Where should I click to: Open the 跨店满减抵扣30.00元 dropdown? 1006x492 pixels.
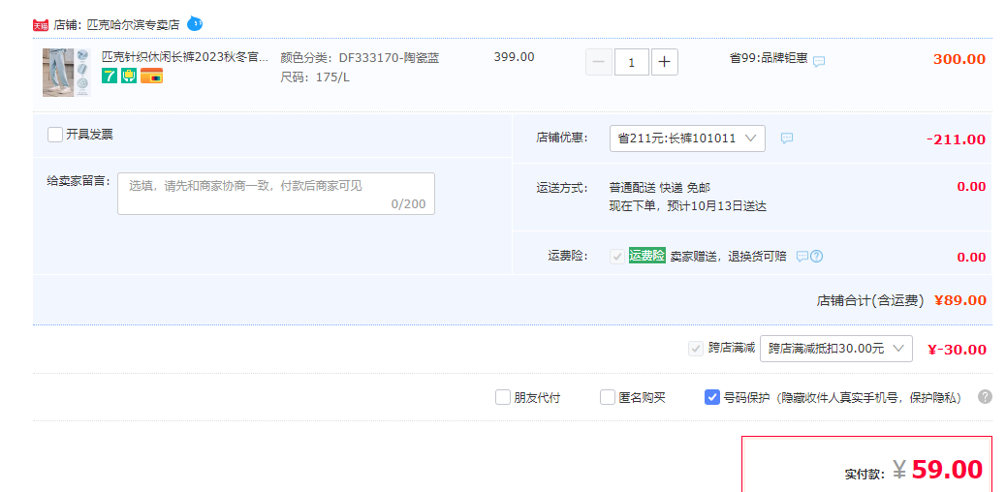tap(836, 349)
